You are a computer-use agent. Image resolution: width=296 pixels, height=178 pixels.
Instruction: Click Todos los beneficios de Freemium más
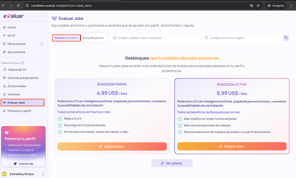[x=84, y=112]
